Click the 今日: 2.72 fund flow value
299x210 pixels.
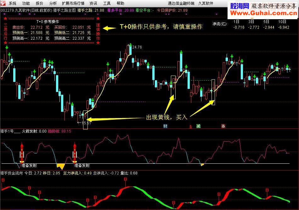point(33,173)
